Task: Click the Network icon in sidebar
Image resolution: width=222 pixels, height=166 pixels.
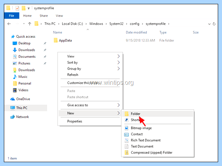Action: (x=13, y=117)
